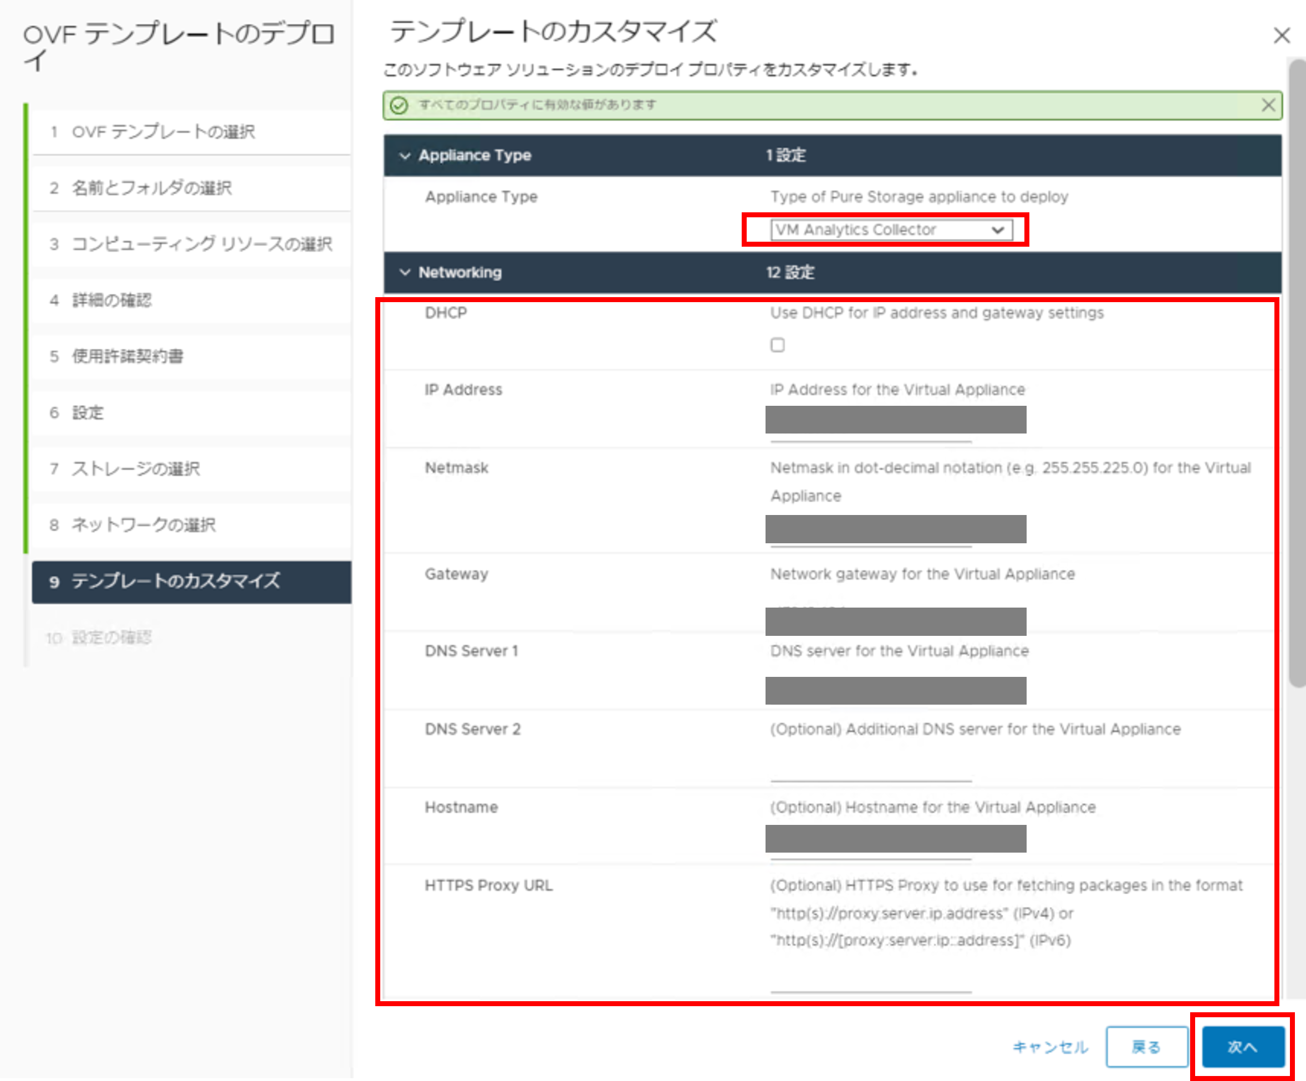The height and width of the screenshot is (1081, 1306).
Task: Click the DNS Server 2 input field
Action: pos(871,769)
